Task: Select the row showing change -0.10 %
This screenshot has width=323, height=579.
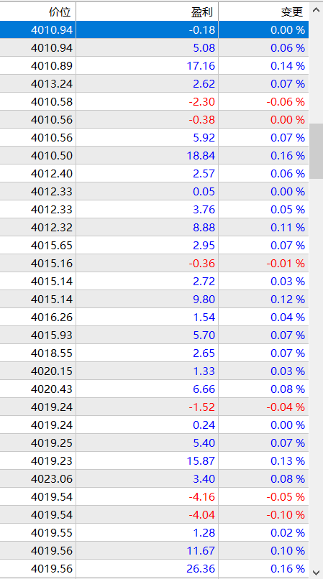Action: (154, 515)
